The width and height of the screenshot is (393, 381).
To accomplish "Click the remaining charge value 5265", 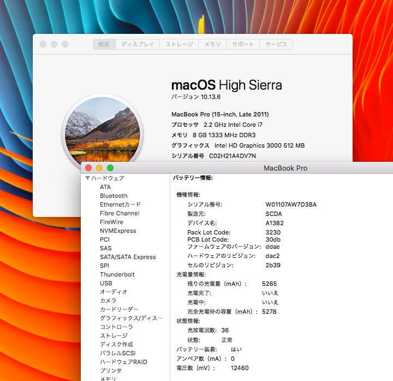I will 270,284.
